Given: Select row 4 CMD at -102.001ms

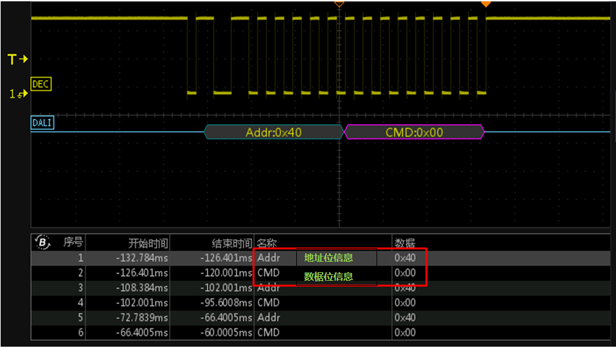Looking at the screenshot, I should pos(320,303).
